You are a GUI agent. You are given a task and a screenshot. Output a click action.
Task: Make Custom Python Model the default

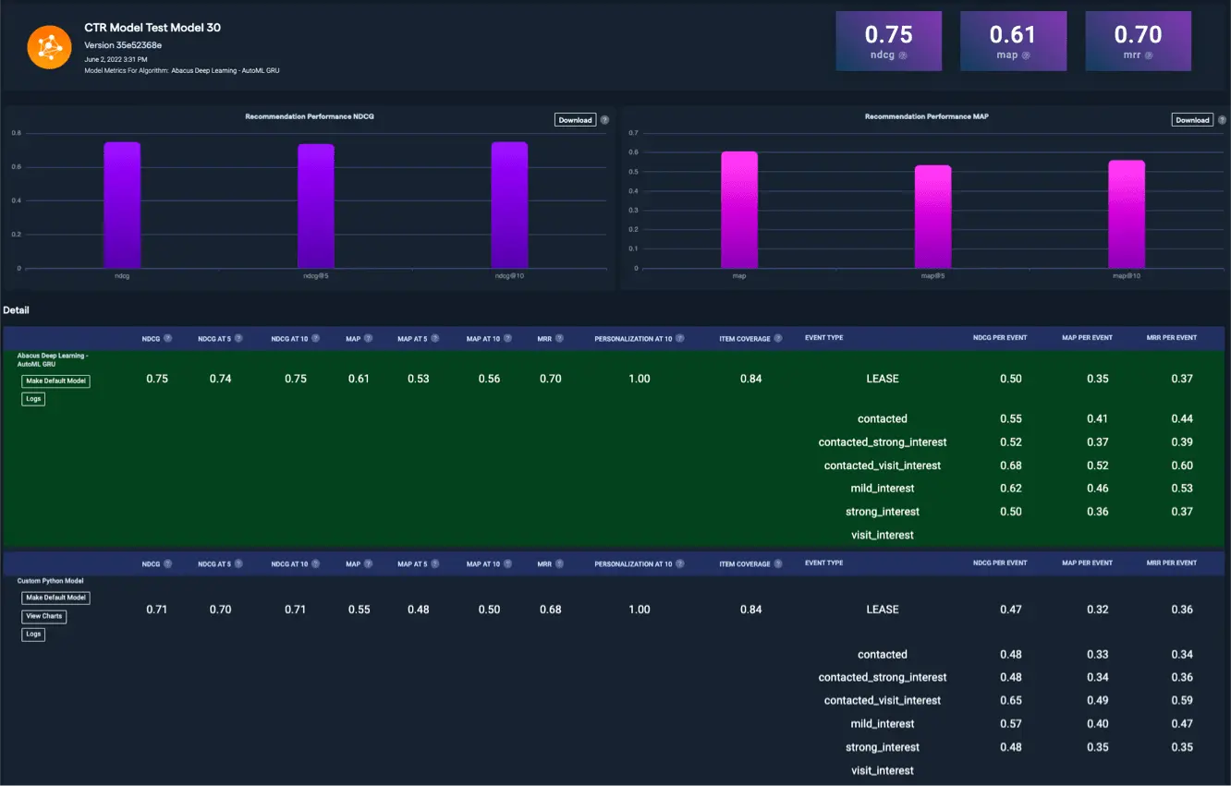coord(56,598)
